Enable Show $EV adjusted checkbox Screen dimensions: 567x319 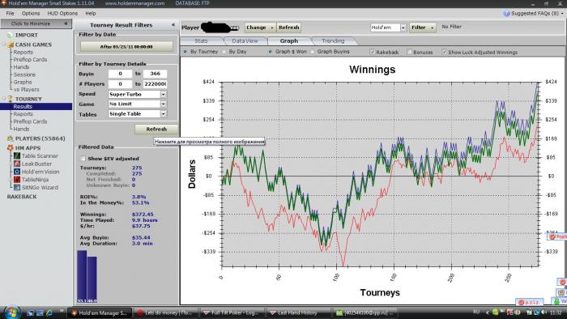click(83, 158)
